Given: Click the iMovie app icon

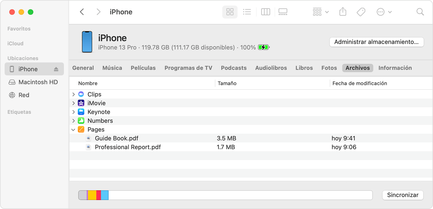Looking at the screenshot, I should pos(81,103).
